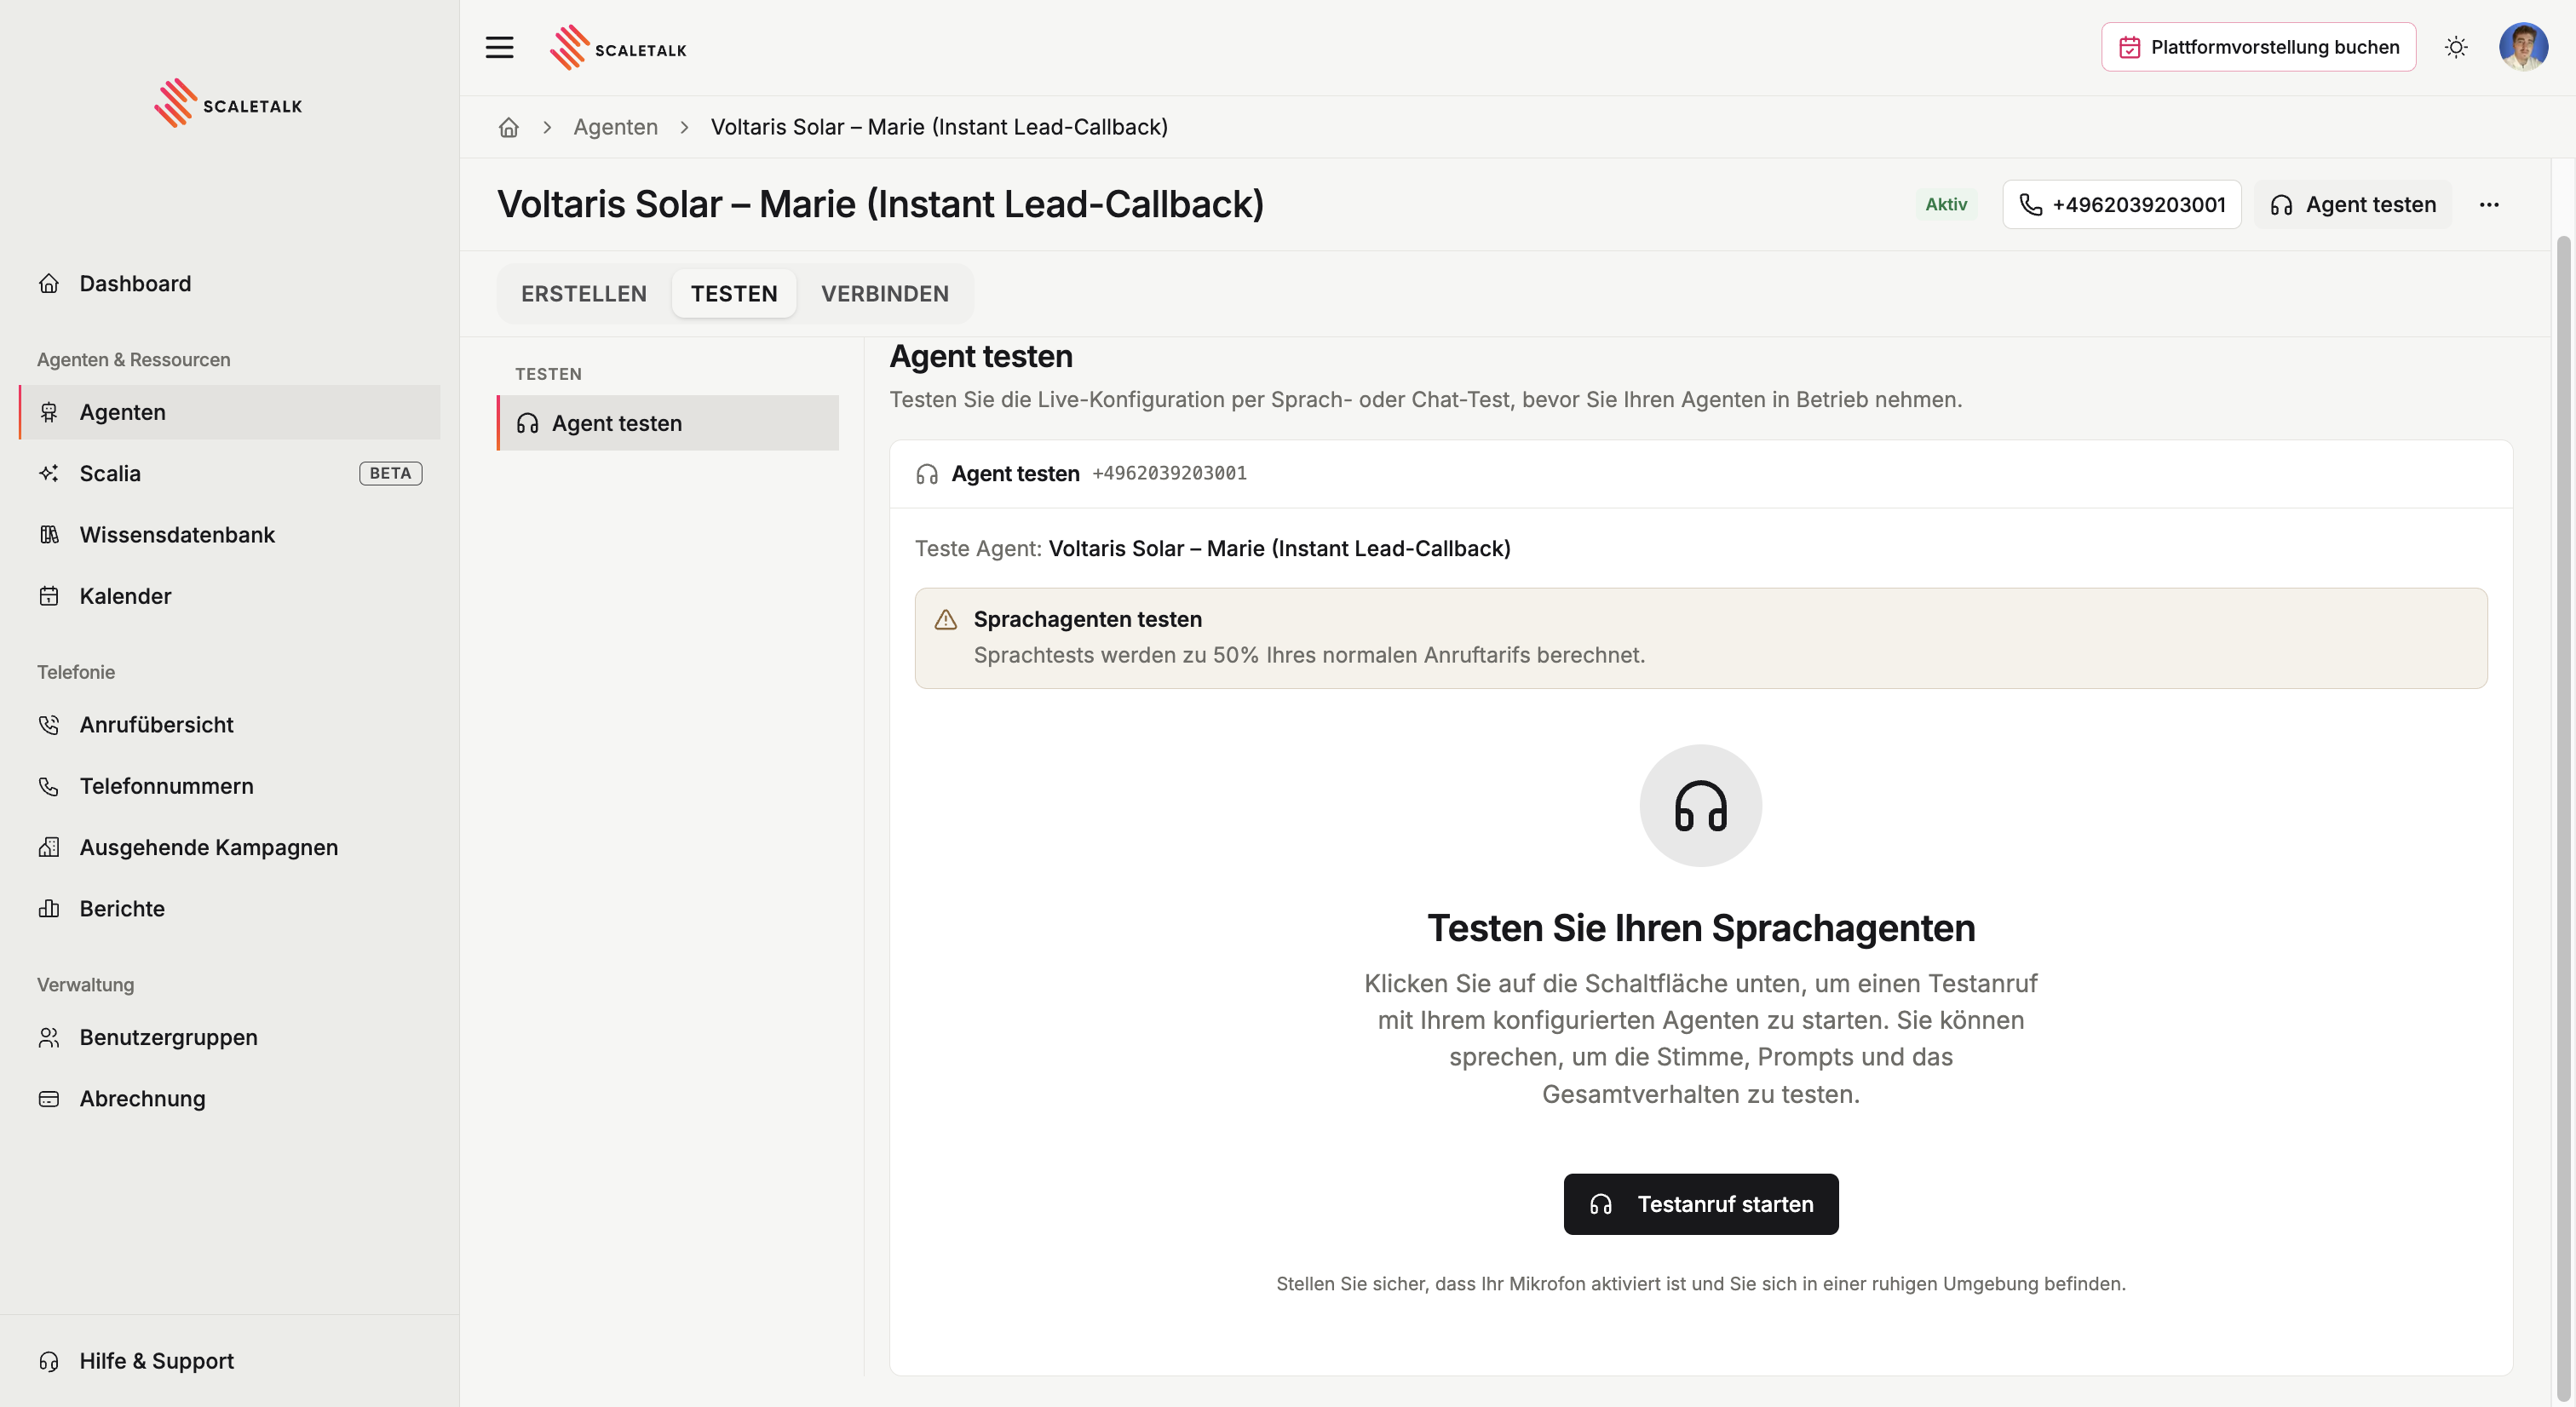Viewport: 2576px width, 1407px height.
Task: Click the Telefonie section label
Action: coord(76,672)
